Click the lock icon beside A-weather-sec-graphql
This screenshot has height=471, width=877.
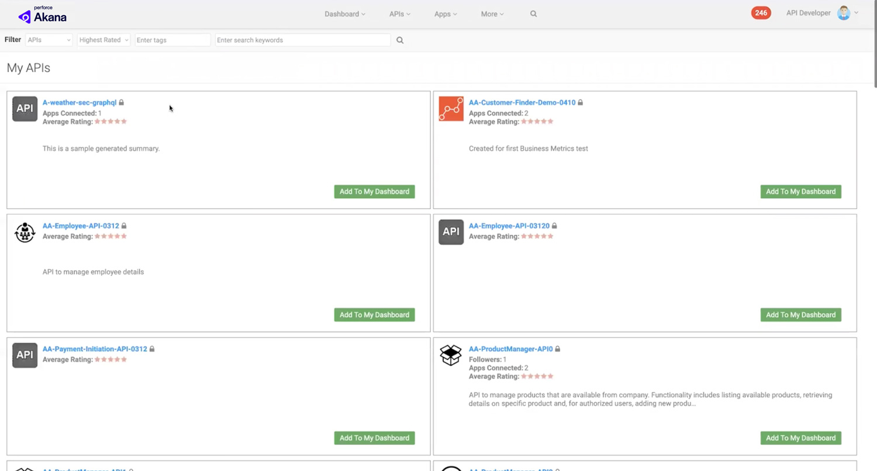[x=122, y=102]
